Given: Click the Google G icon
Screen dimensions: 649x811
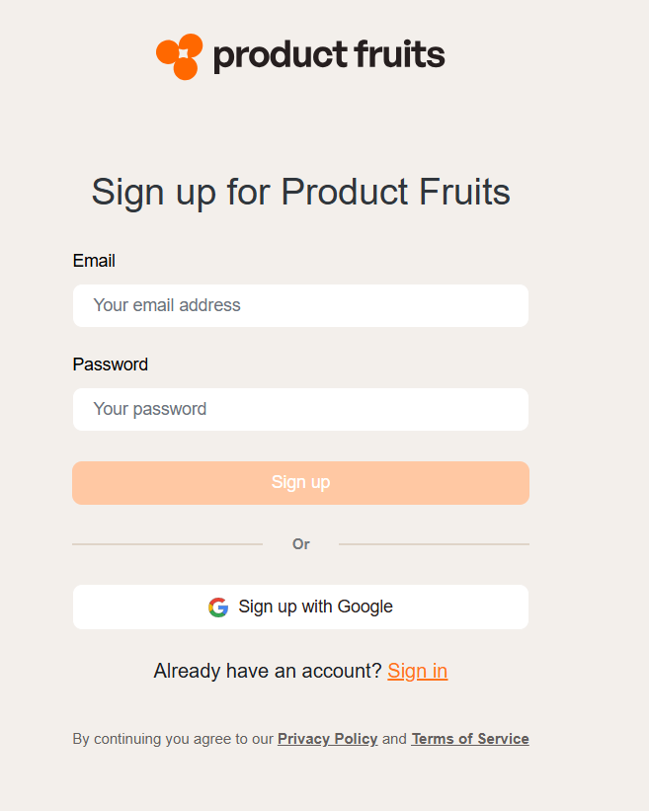Looking at the screenshot, I should tap(218, 607).
